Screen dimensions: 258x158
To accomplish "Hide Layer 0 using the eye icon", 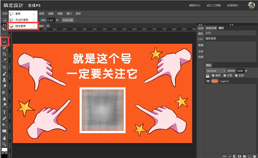I will click(208, 81).
